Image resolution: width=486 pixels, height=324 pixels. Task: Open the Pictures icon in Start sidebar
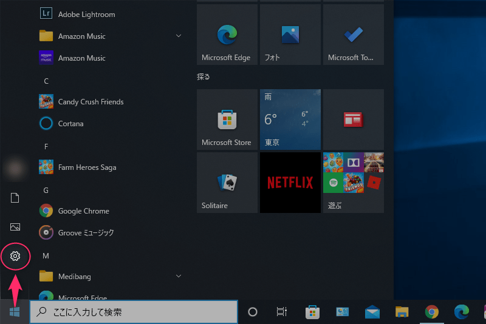(x=15, y=227)
